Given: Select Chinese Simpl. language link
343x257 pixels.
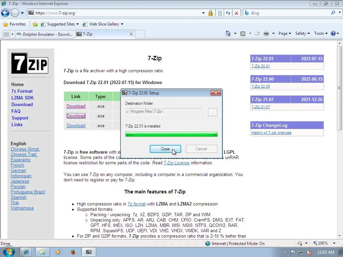Looking at the screenshot, I should click(25, 149).
